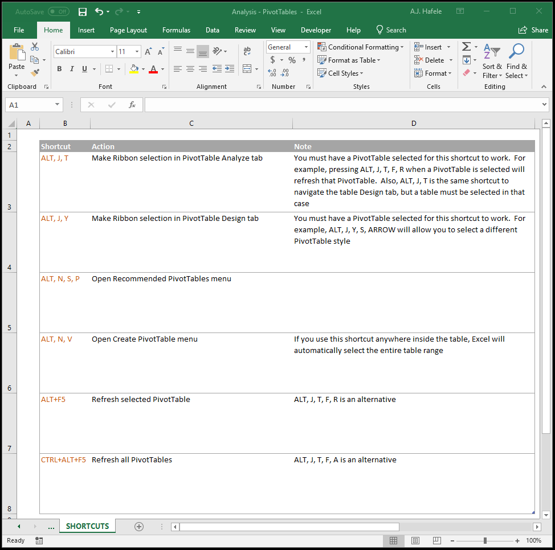
Task: Toggle Center alignment
Action: (190, 69)
